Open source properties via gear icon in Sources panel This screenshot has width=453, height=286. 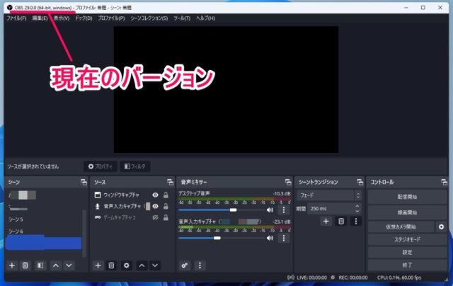(127, 265)
